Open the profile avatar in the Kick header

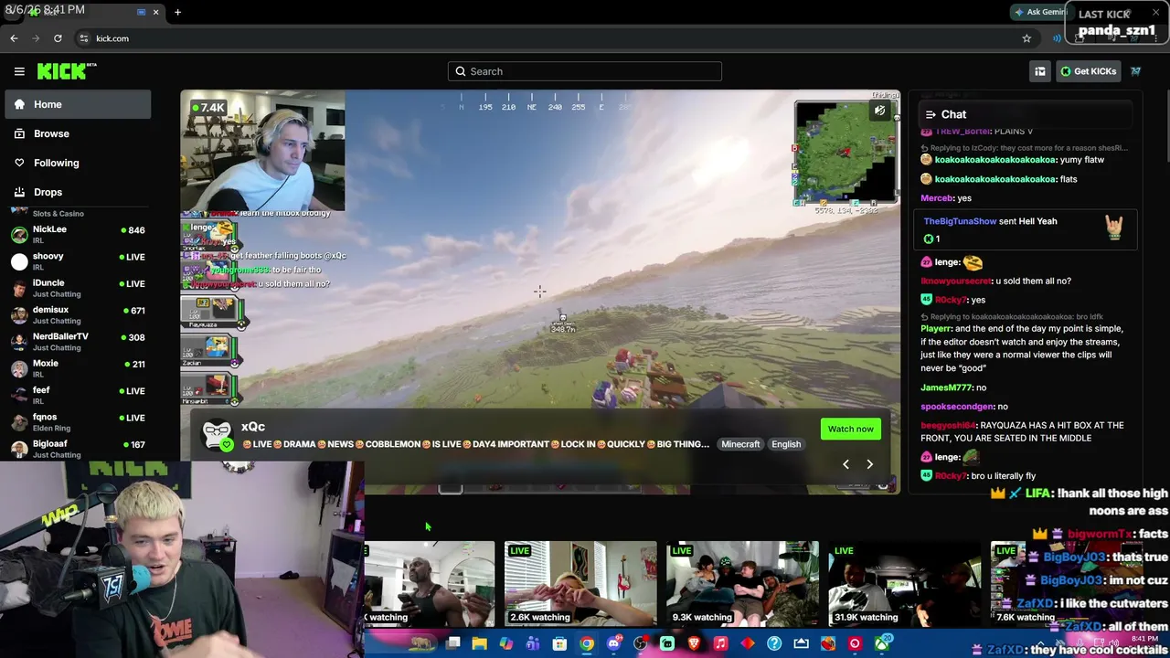(1136, 71)
